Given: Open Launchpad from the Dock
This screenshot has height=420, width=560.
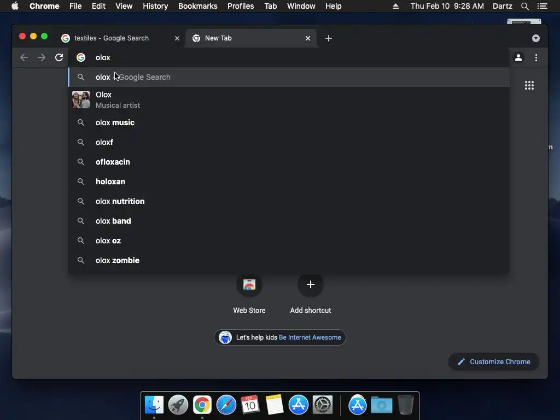Looking at the screenshot, I should (178, 405).
